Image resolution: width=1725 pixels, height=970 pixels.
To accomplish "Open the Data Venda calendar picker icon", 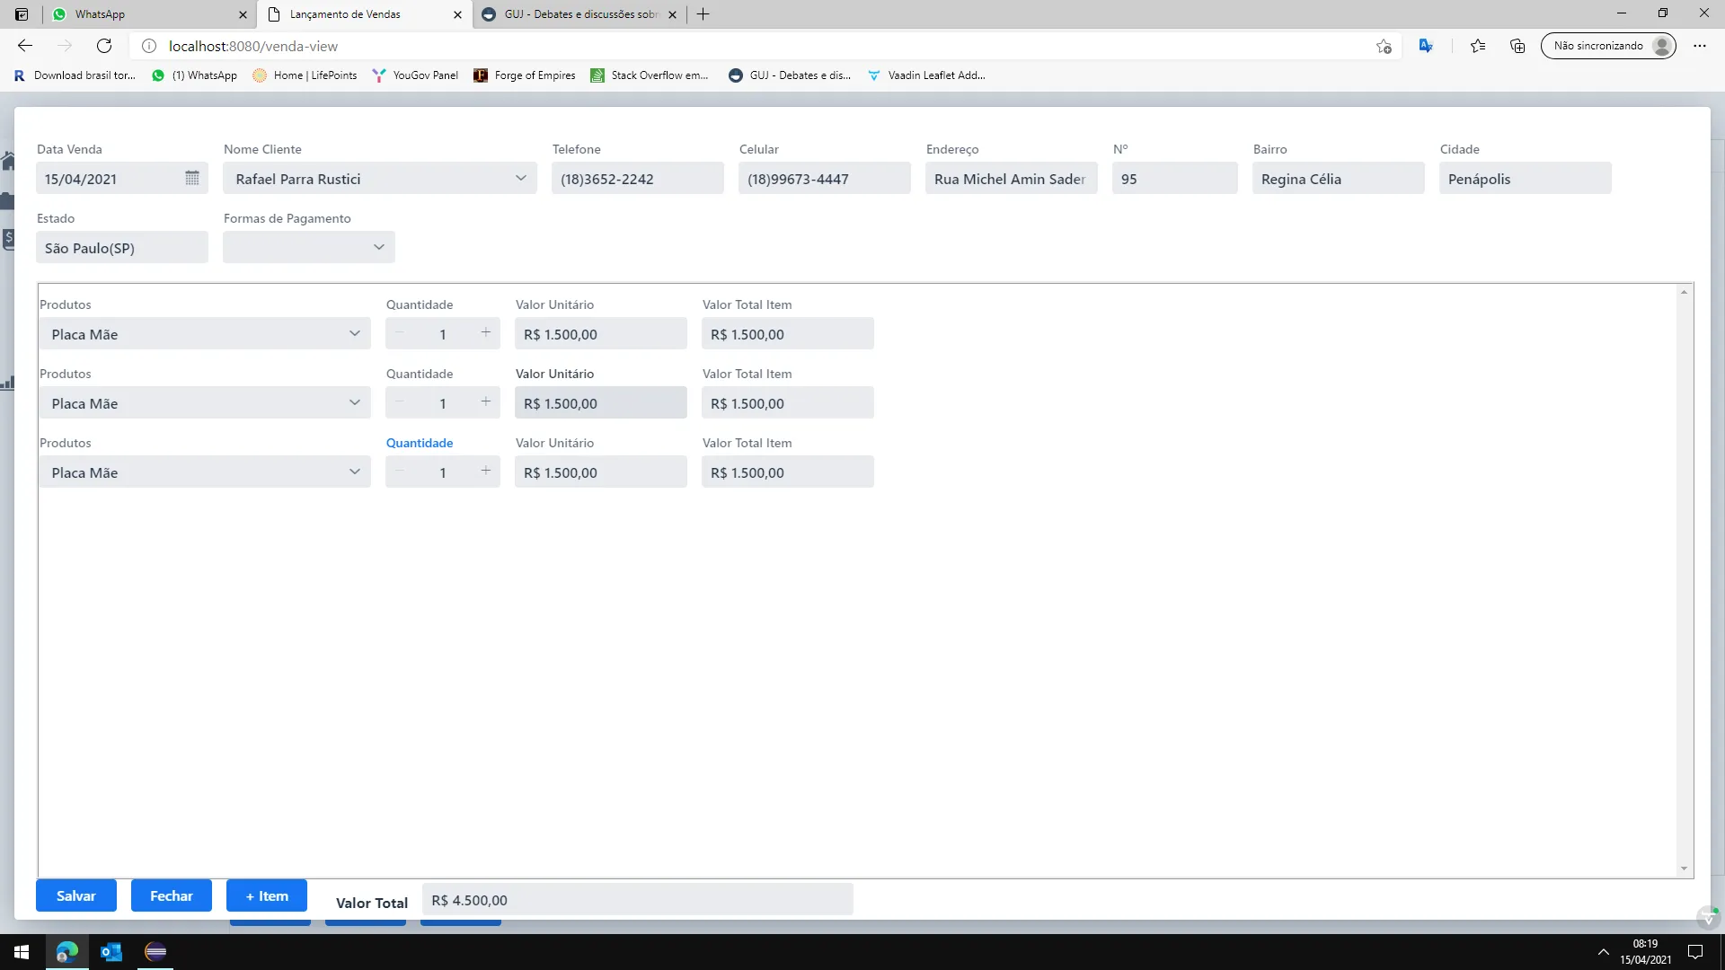I will 191,178.
